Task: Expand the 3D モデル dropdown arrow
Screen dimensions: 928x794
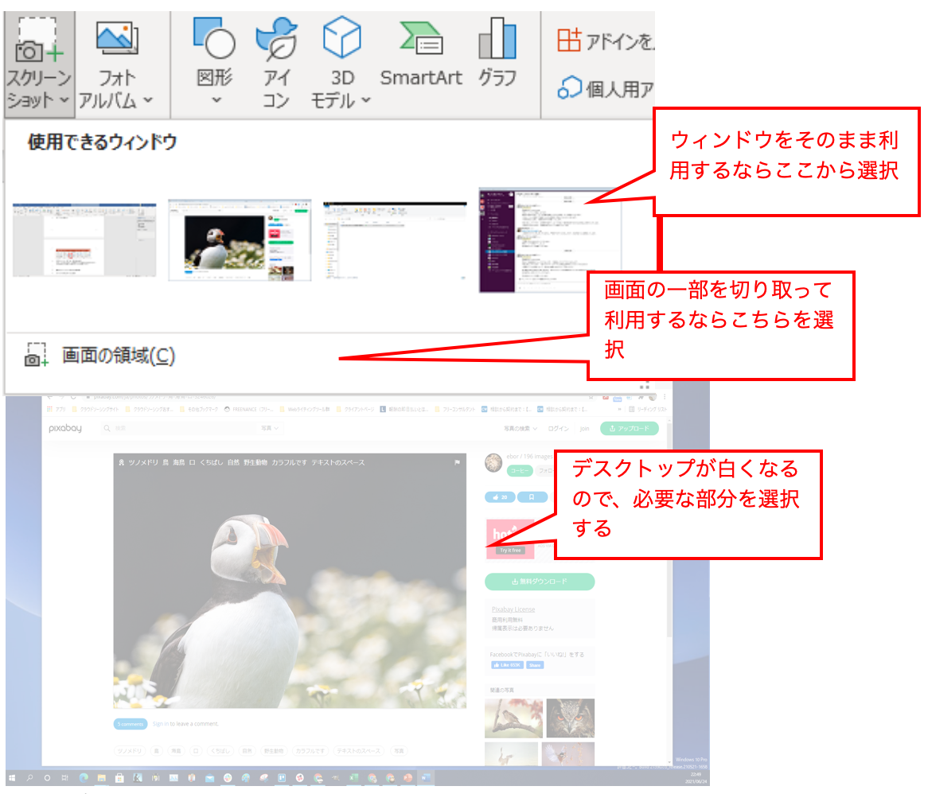Action: [366, 100]
